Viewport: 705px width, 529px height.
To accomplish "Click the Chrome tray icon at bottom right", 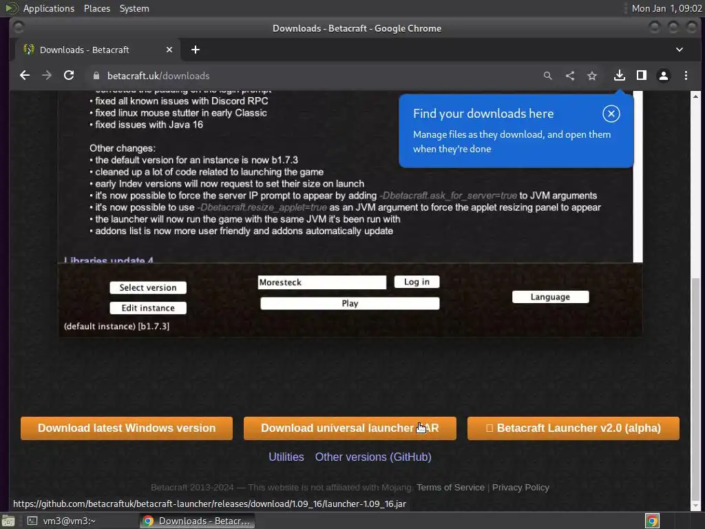I will pyautogui.click(x=652, y=521).
